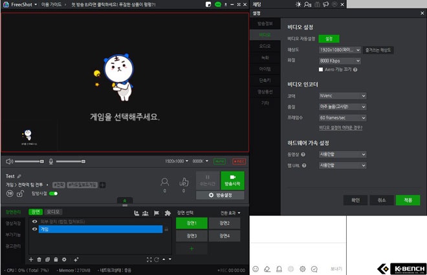Open the 품질 아주 높음 dropdown
Viewport: 427px width, 275px height.
[343, 107]
